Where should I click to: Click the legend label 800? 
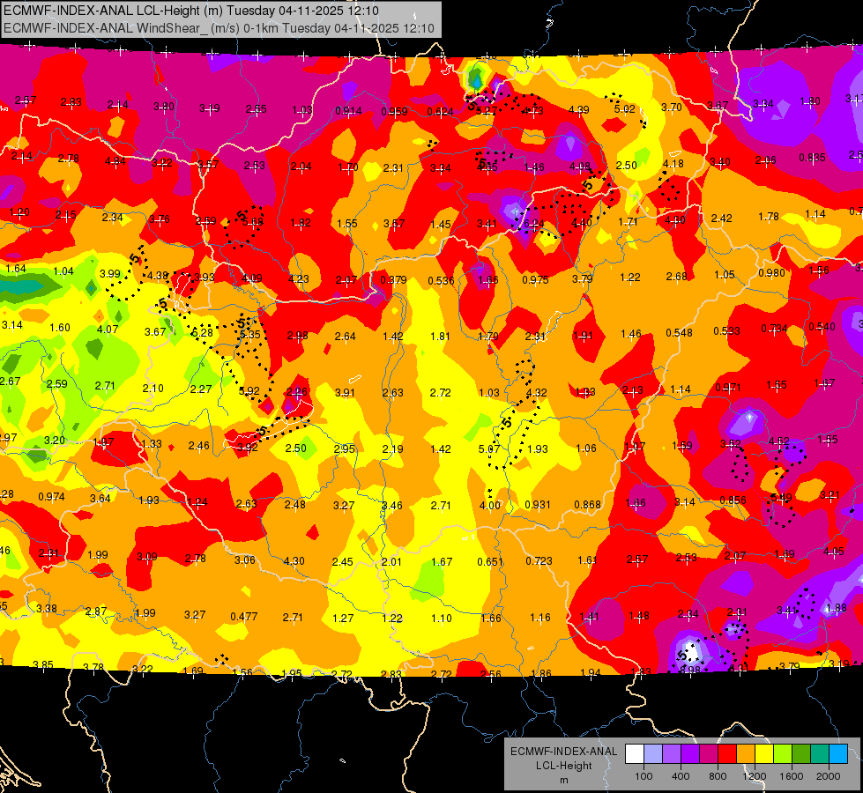[x=718, y=776]
